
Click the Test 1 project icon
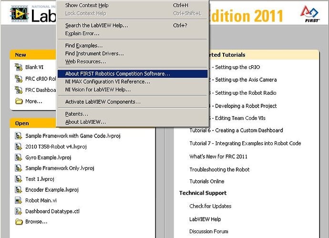click(19, 179)
